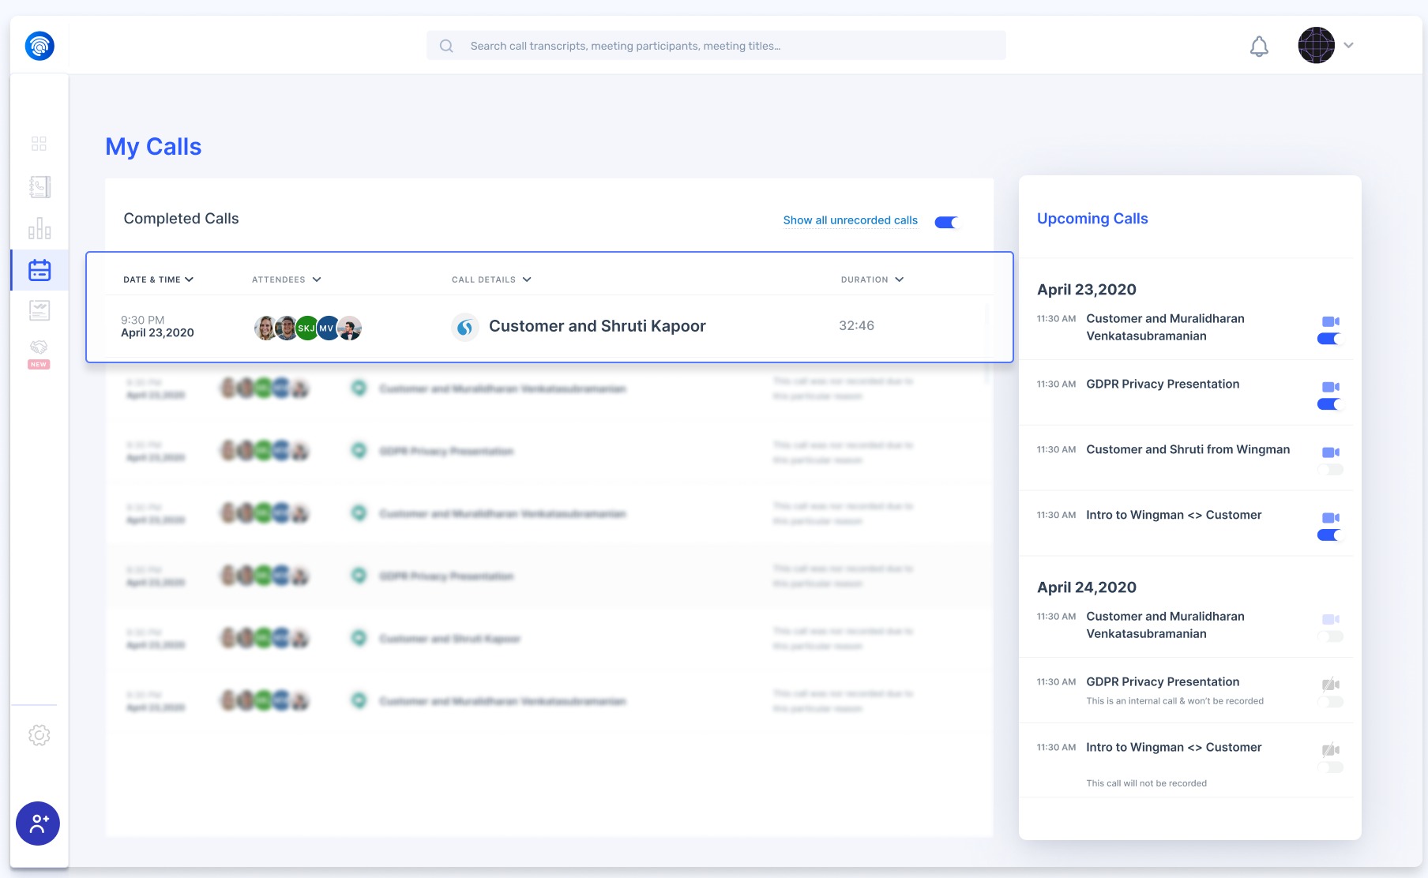Open the settings gear in the sidebar
The height and width of the screenshot is (878, 1428).
(39, 735)
